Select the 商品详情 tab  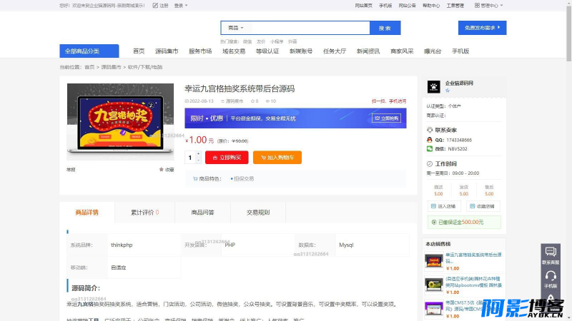(x=87, y=212)
